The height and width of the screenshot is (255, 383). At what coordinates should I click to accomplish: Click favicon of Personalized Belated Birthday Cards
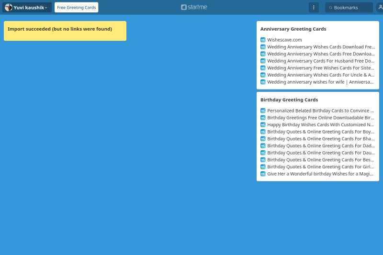click(263, 111)
